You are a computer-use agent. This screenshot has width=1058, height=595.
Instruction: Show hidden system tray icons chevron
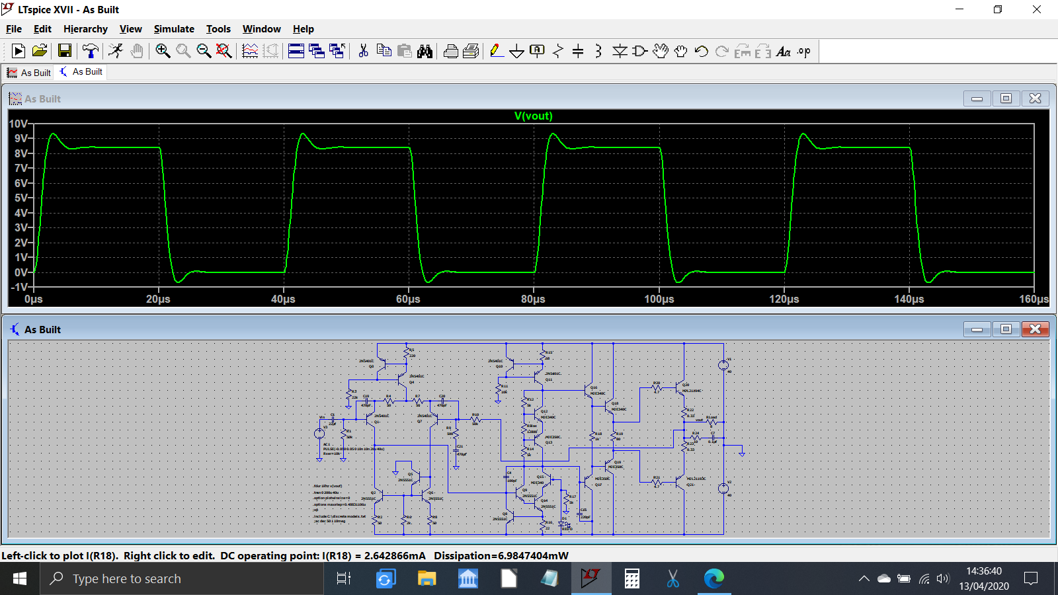pos(864,578)
